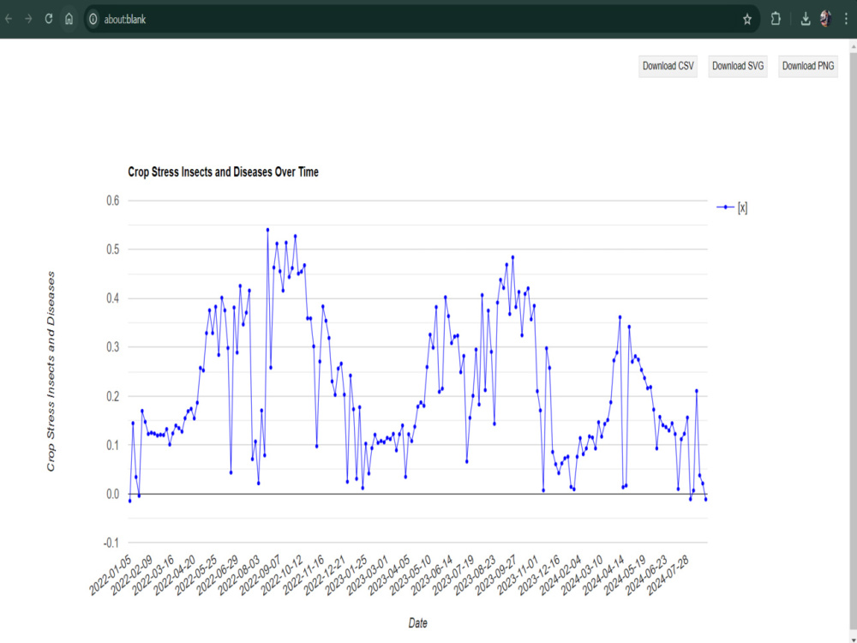Screen dimensions: 857x643
Task: Click the 2023-01-25 x-axis label
Action: (347, 574)
